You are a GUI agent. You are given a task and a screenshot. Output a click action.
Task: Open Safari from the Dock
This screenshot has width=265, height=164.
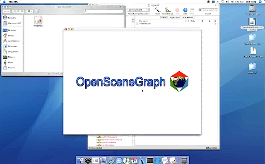point(111,160)
